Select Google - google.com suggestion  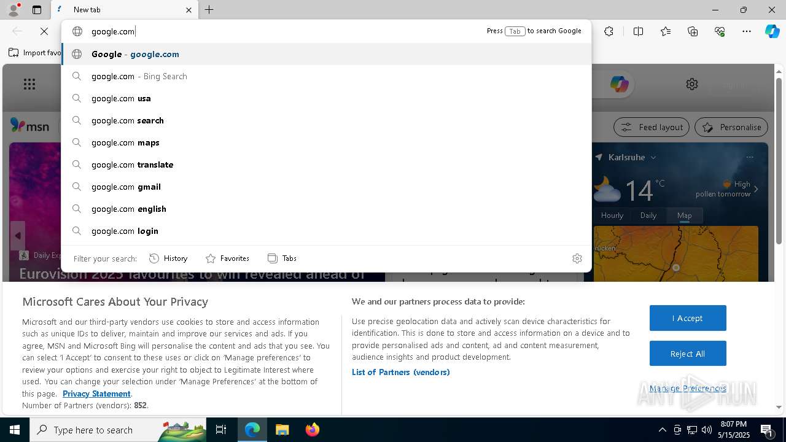tap(326, 54)
